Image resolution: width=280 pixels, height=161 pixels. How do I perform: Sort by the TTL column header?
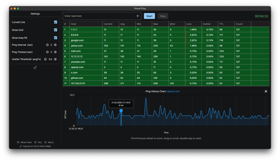(226, 24)
